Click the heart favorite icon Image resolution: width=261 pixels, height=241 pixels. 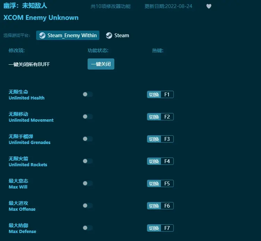click(209, 6)
